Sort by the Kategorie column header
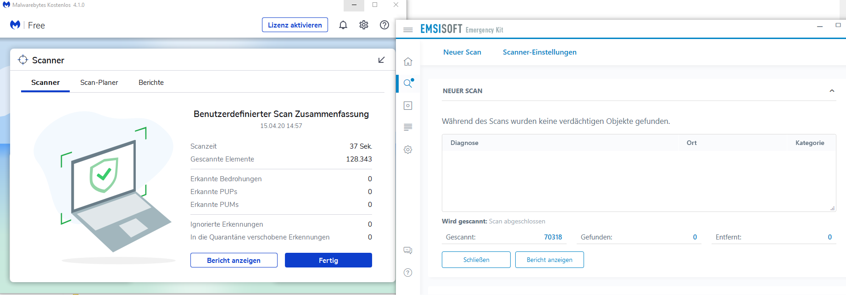Screen dimensions: 846x295 [x=810, y=143]
